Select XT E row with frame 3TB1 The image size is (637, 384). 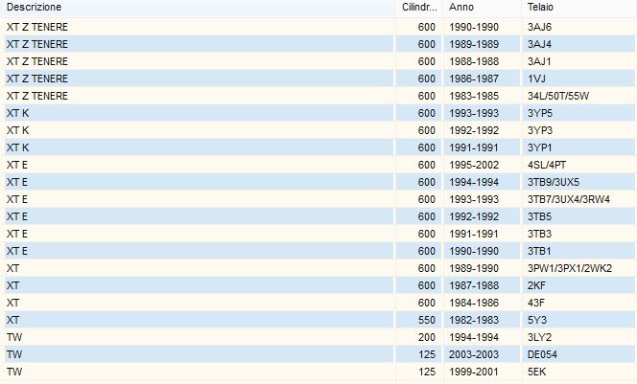[x=318, y=251]
